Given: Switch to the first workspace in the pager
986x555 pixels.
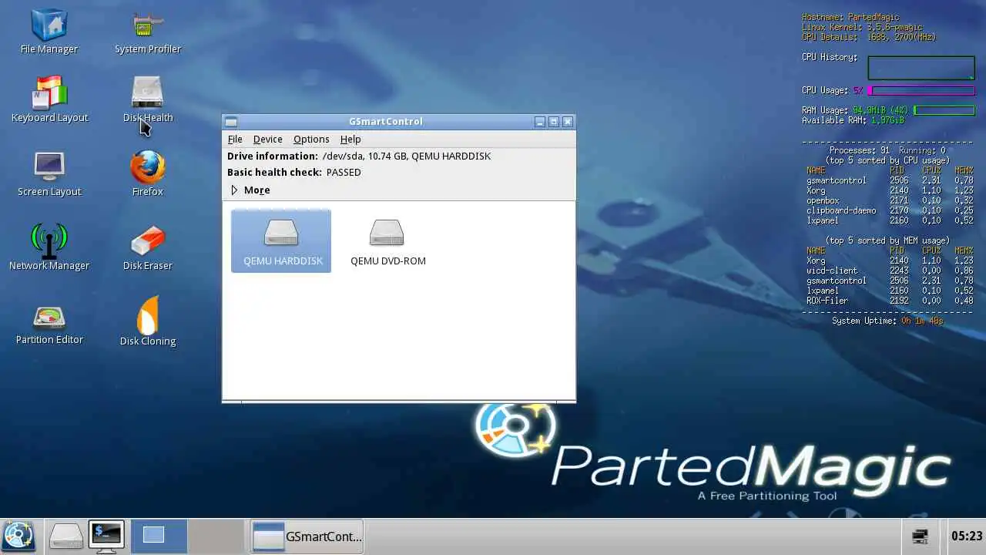Looking at the screenshot, I should 159,536.
